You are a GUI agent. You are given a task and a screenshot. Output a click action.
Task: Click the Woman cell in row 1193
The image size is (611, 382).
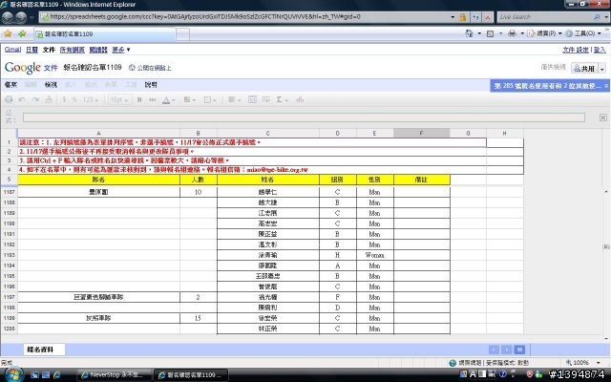[374, 255]
